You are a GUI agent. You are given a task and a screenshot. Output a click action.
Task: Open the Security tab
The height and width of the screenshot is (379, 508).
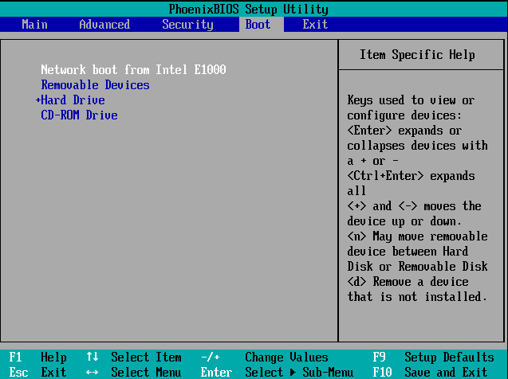point(187,25)
